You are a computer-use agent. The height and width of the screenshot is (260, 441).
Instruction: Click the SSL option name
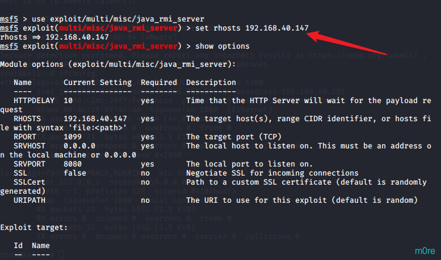pyautogui.click(x=20, y=173)
